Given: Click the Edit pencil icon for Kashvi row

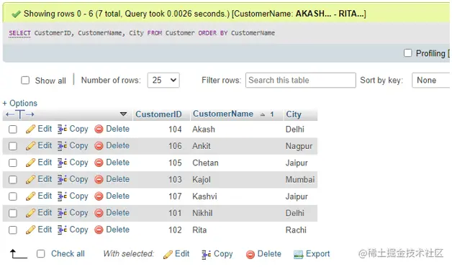Looking at the screenshot, I should [30, 196].
